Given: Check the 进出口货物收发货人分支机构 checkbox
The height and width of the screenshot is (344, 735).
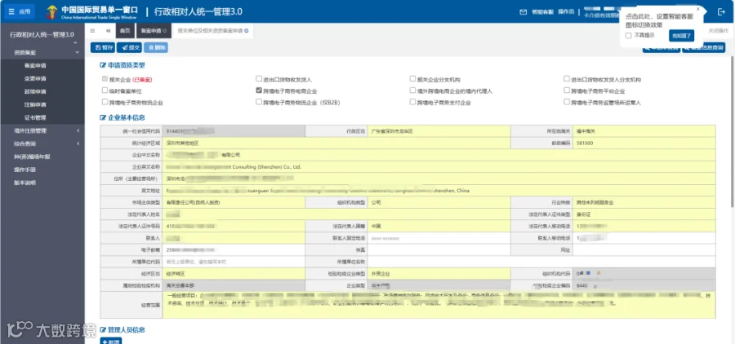Looking at the screenshot, I should click(x=567, y=78).
